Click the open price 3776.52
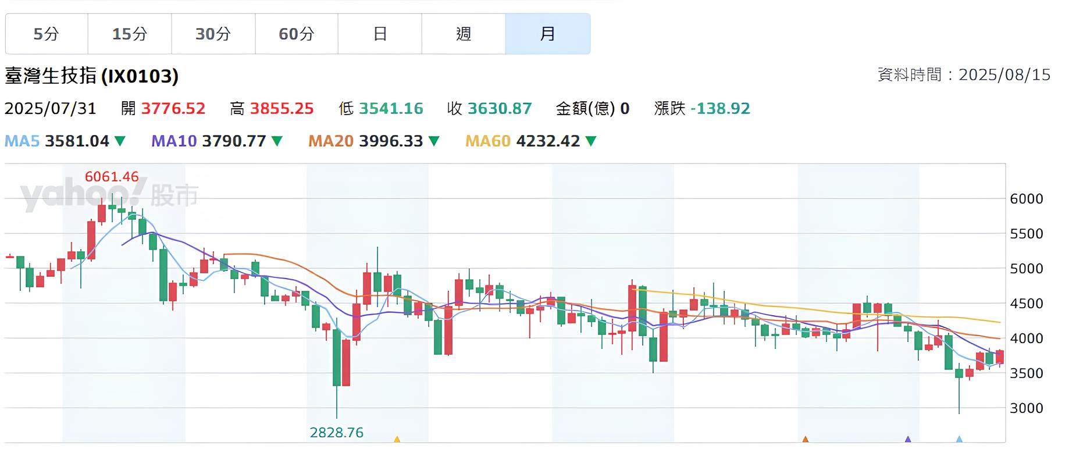The image size is (1076, 456). (173, 108)
